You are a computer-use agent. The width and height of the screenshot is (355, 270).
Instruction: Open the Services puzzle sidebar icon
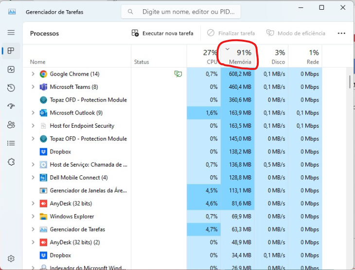11,162
